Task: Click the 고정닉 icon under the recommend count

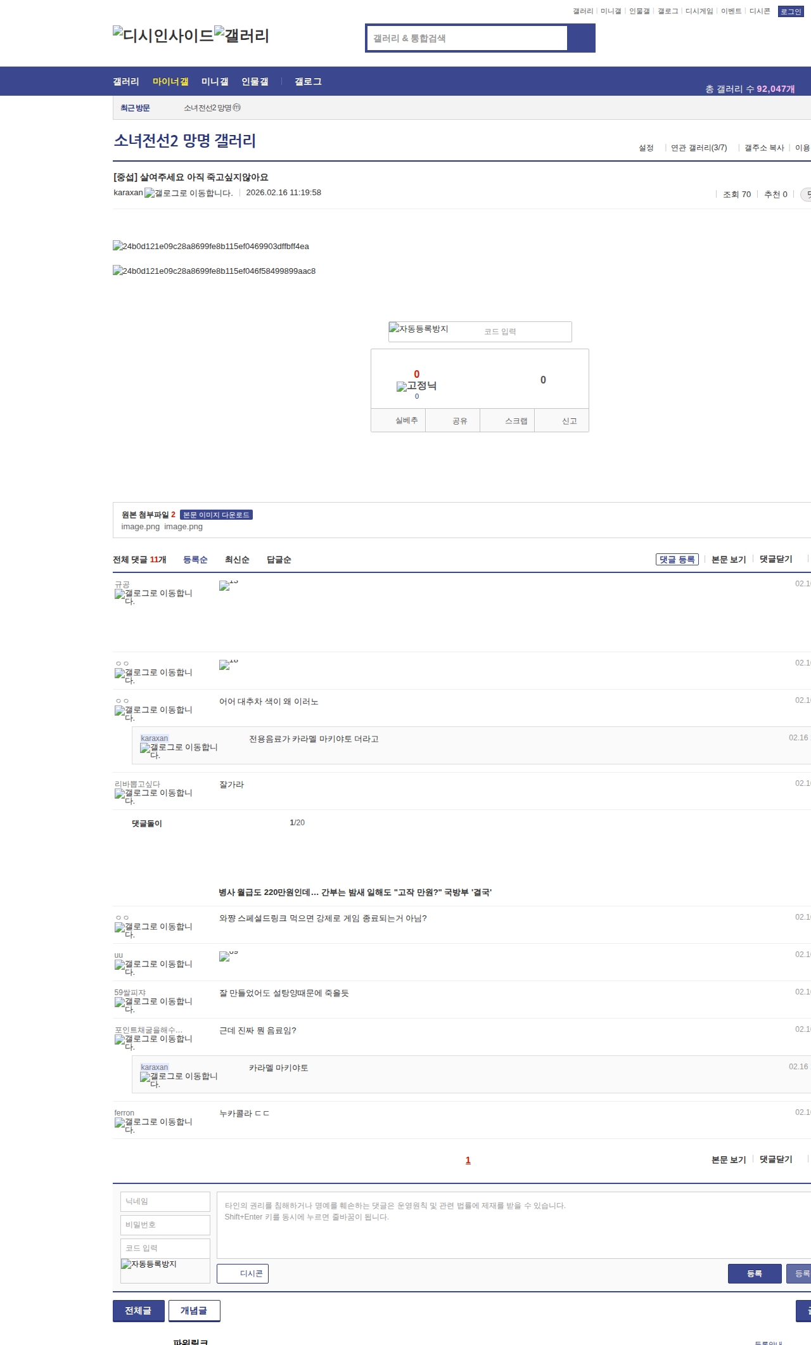Action: point(416,386)
